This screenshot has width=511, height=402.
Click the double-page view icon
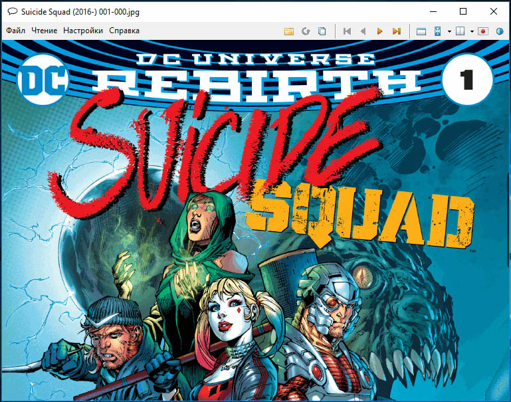point(460,31)
